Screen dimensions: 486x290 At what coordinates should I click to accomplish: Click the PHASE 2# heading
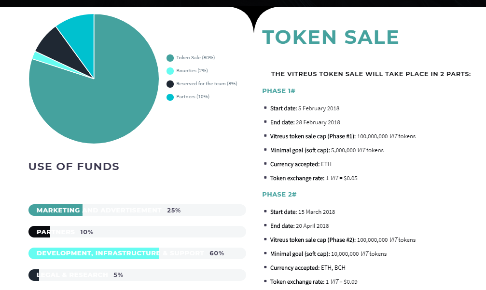pyautogui.click(x=279, y=194)
